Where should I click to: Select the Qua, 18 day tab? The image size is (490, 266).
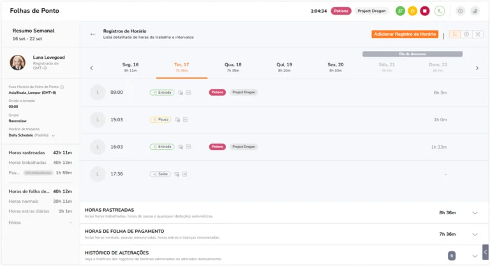point(233,67)
